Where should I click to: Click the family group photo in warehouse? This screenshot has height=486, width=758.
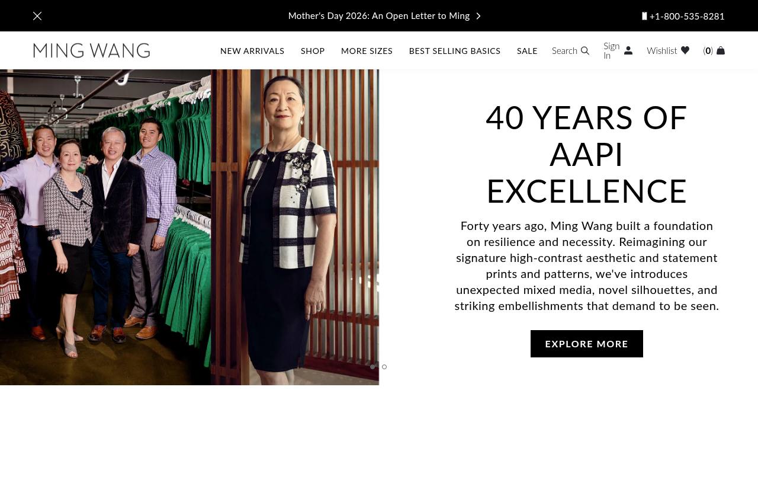(x=105, y=227)
